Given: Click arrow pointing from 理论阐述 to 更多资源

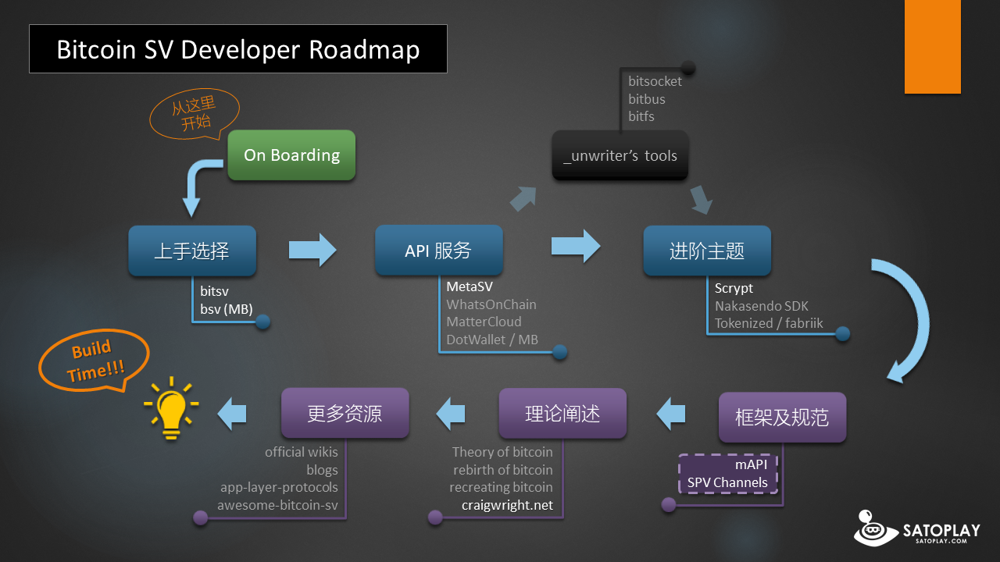Looking at the screenshot, I should (x=450, y=414).
